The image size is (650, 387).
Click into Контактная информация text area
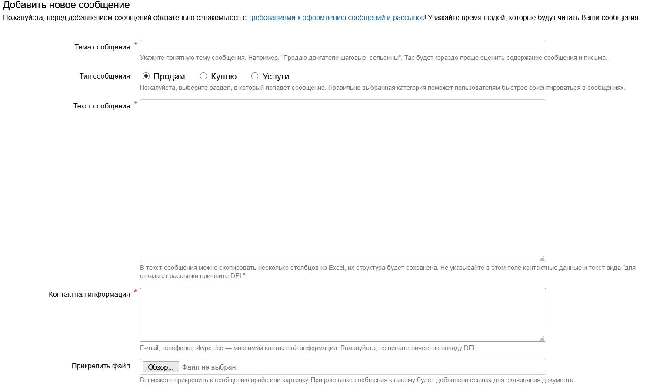point(343,315)
